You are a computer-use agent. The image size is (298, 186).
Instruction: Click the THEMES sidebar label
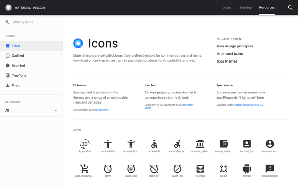(10, 36)
